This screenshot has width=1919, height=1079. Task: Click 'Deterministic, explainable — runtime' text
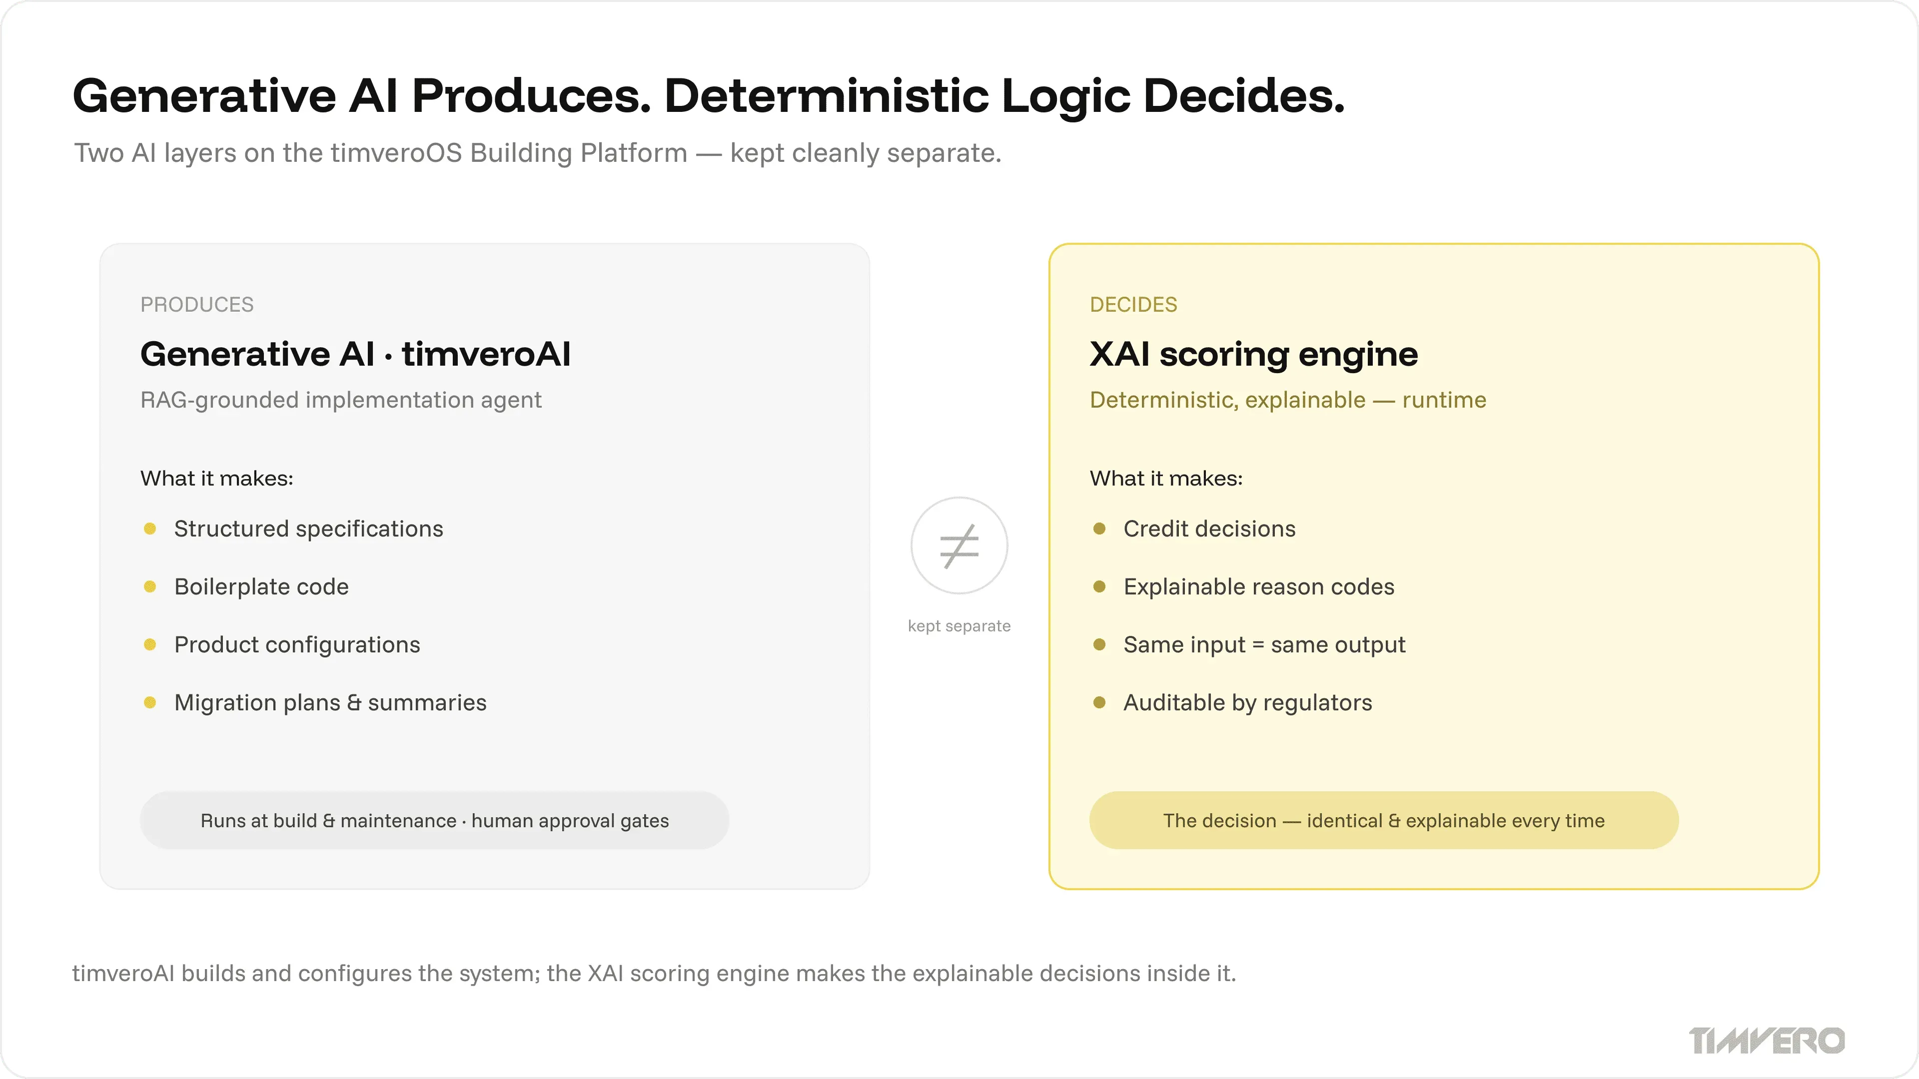[1287, 400]
